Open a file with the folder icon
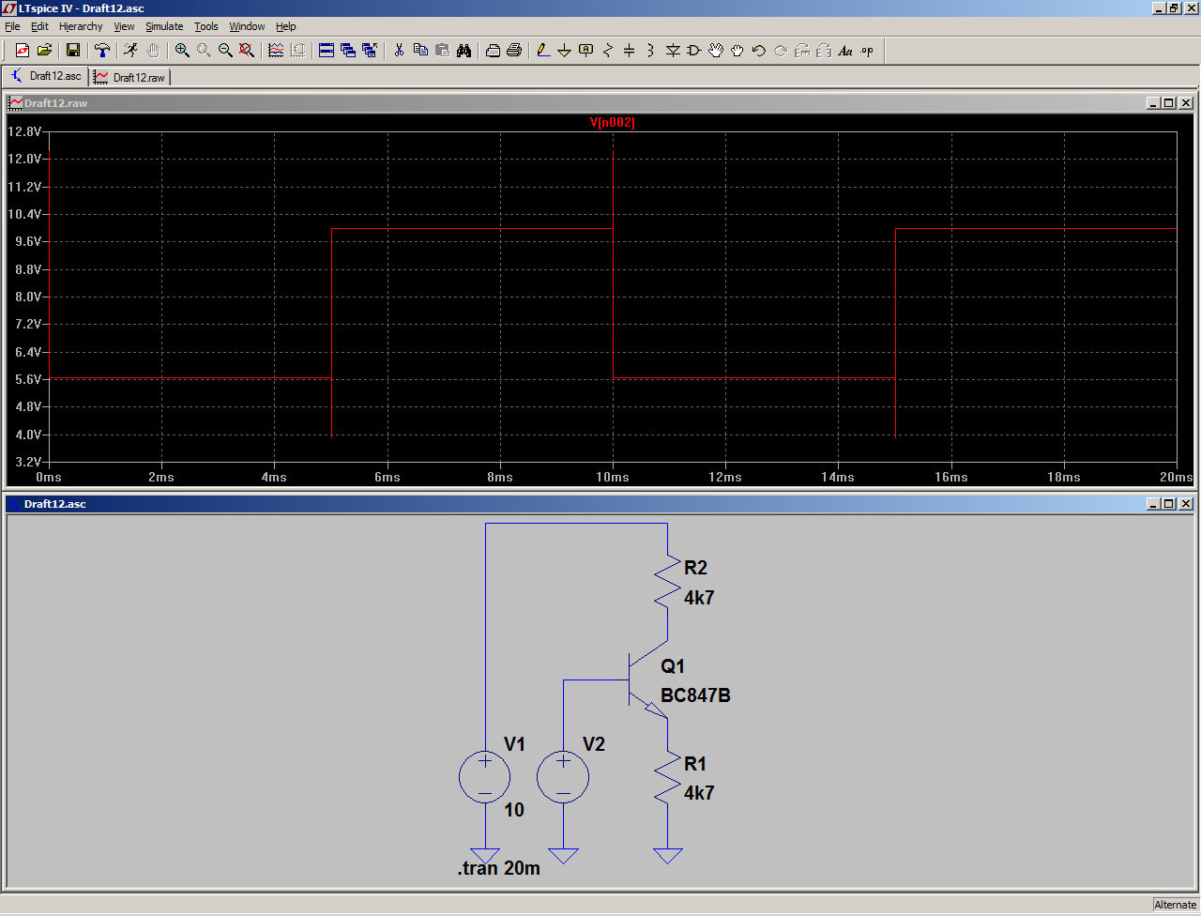The image size is (1201, 916). pos(44,51)
